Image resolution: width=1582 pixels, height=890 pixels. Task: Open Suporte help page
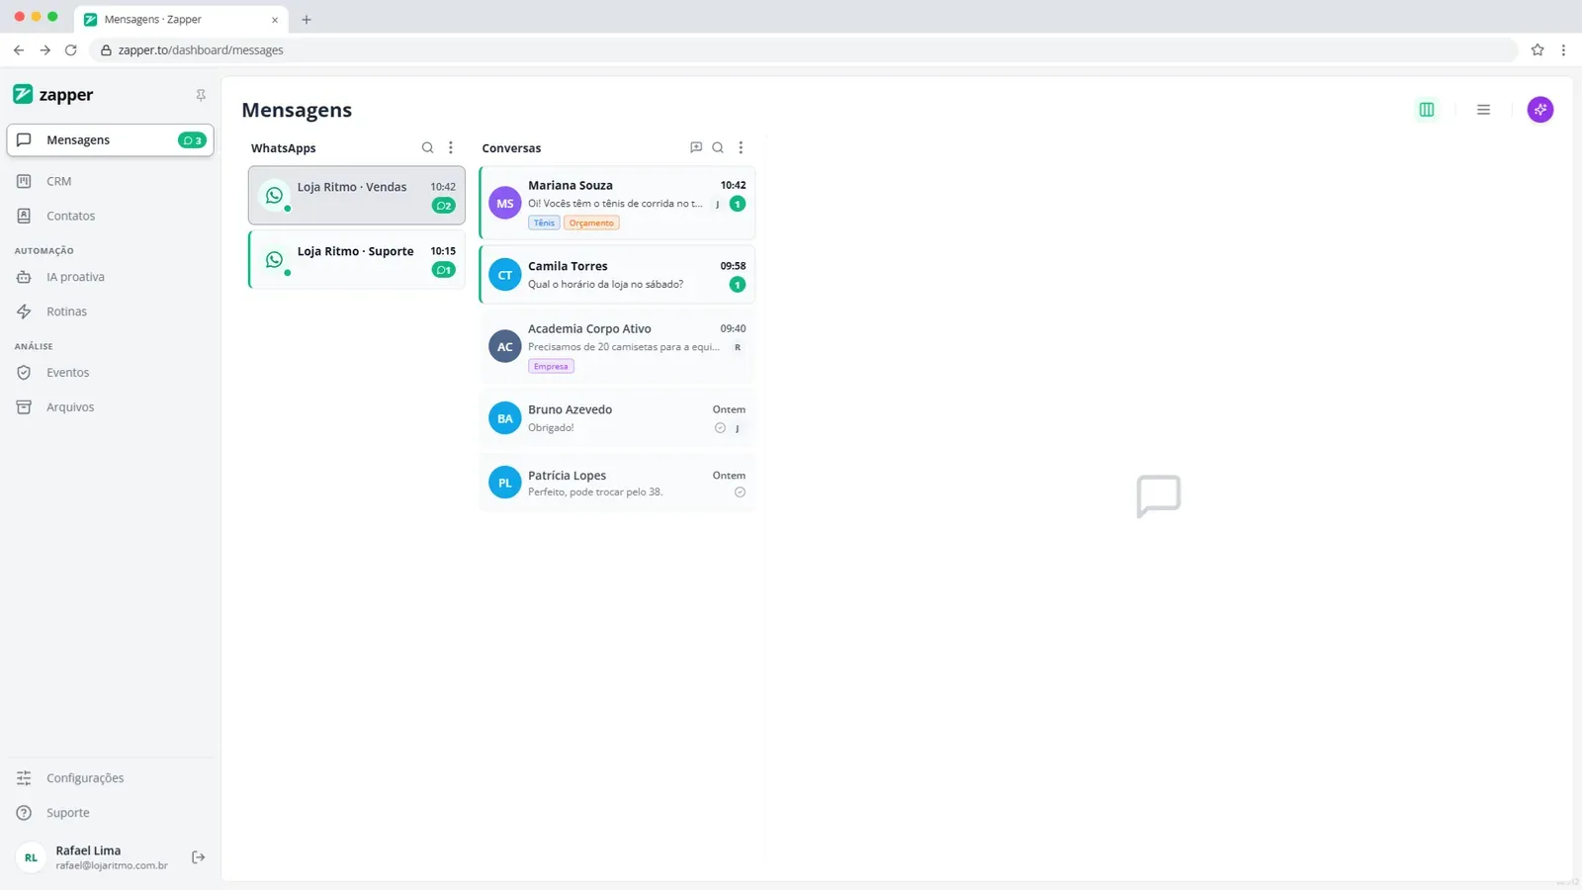[110, 813]
